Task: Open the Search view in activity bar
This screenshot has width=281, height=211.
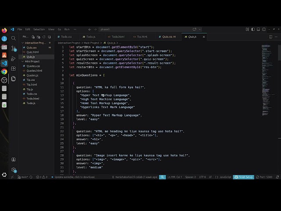Action: (x=14, y=38)
